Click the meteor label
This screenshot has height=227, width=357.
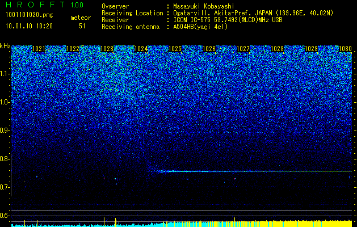click(81, 18)
